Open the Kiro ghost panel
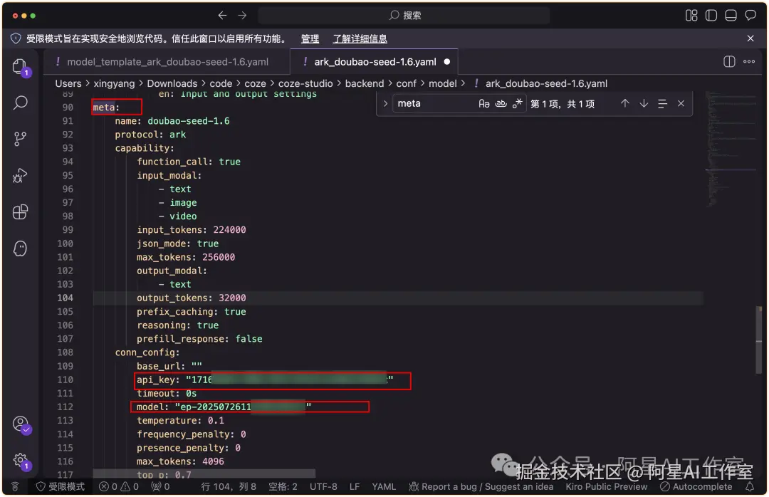Viewport: 769px width, 497px height. point(20,248)
